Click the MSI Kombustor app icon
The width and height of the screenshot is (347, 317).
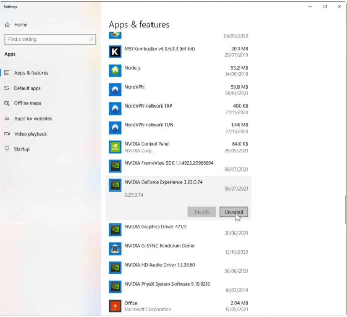115,52
